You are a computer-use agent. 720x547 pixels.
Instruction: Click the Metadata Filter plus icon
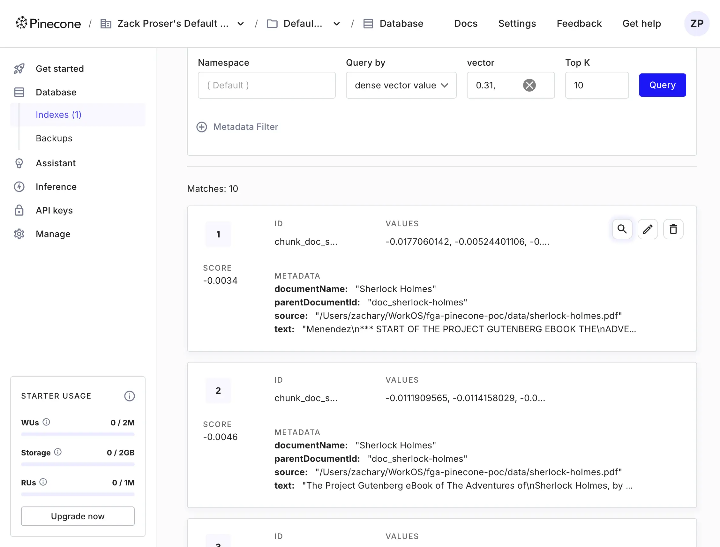pos(202,127)
